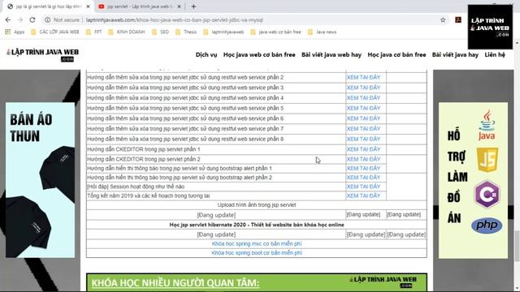The width and height of the screenshot is (520, 292).
Task: Click the JS logo in right banner
Action: click(x=487, y=160)
